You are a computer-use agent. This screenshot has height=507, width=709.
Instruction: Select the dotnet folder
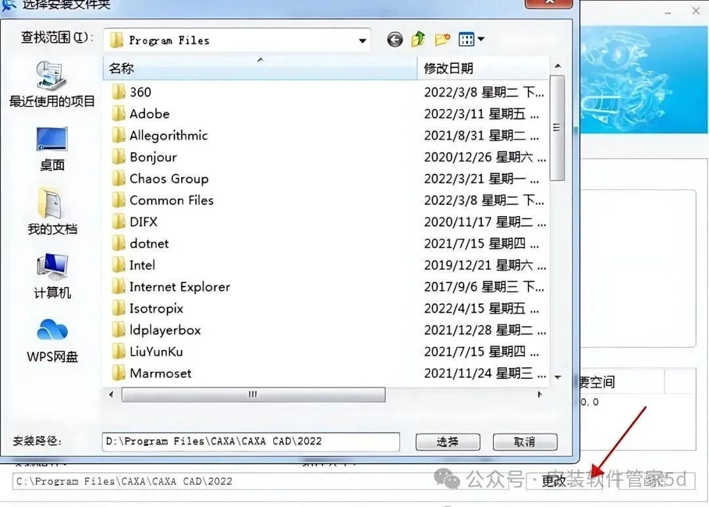click(140, 244)
